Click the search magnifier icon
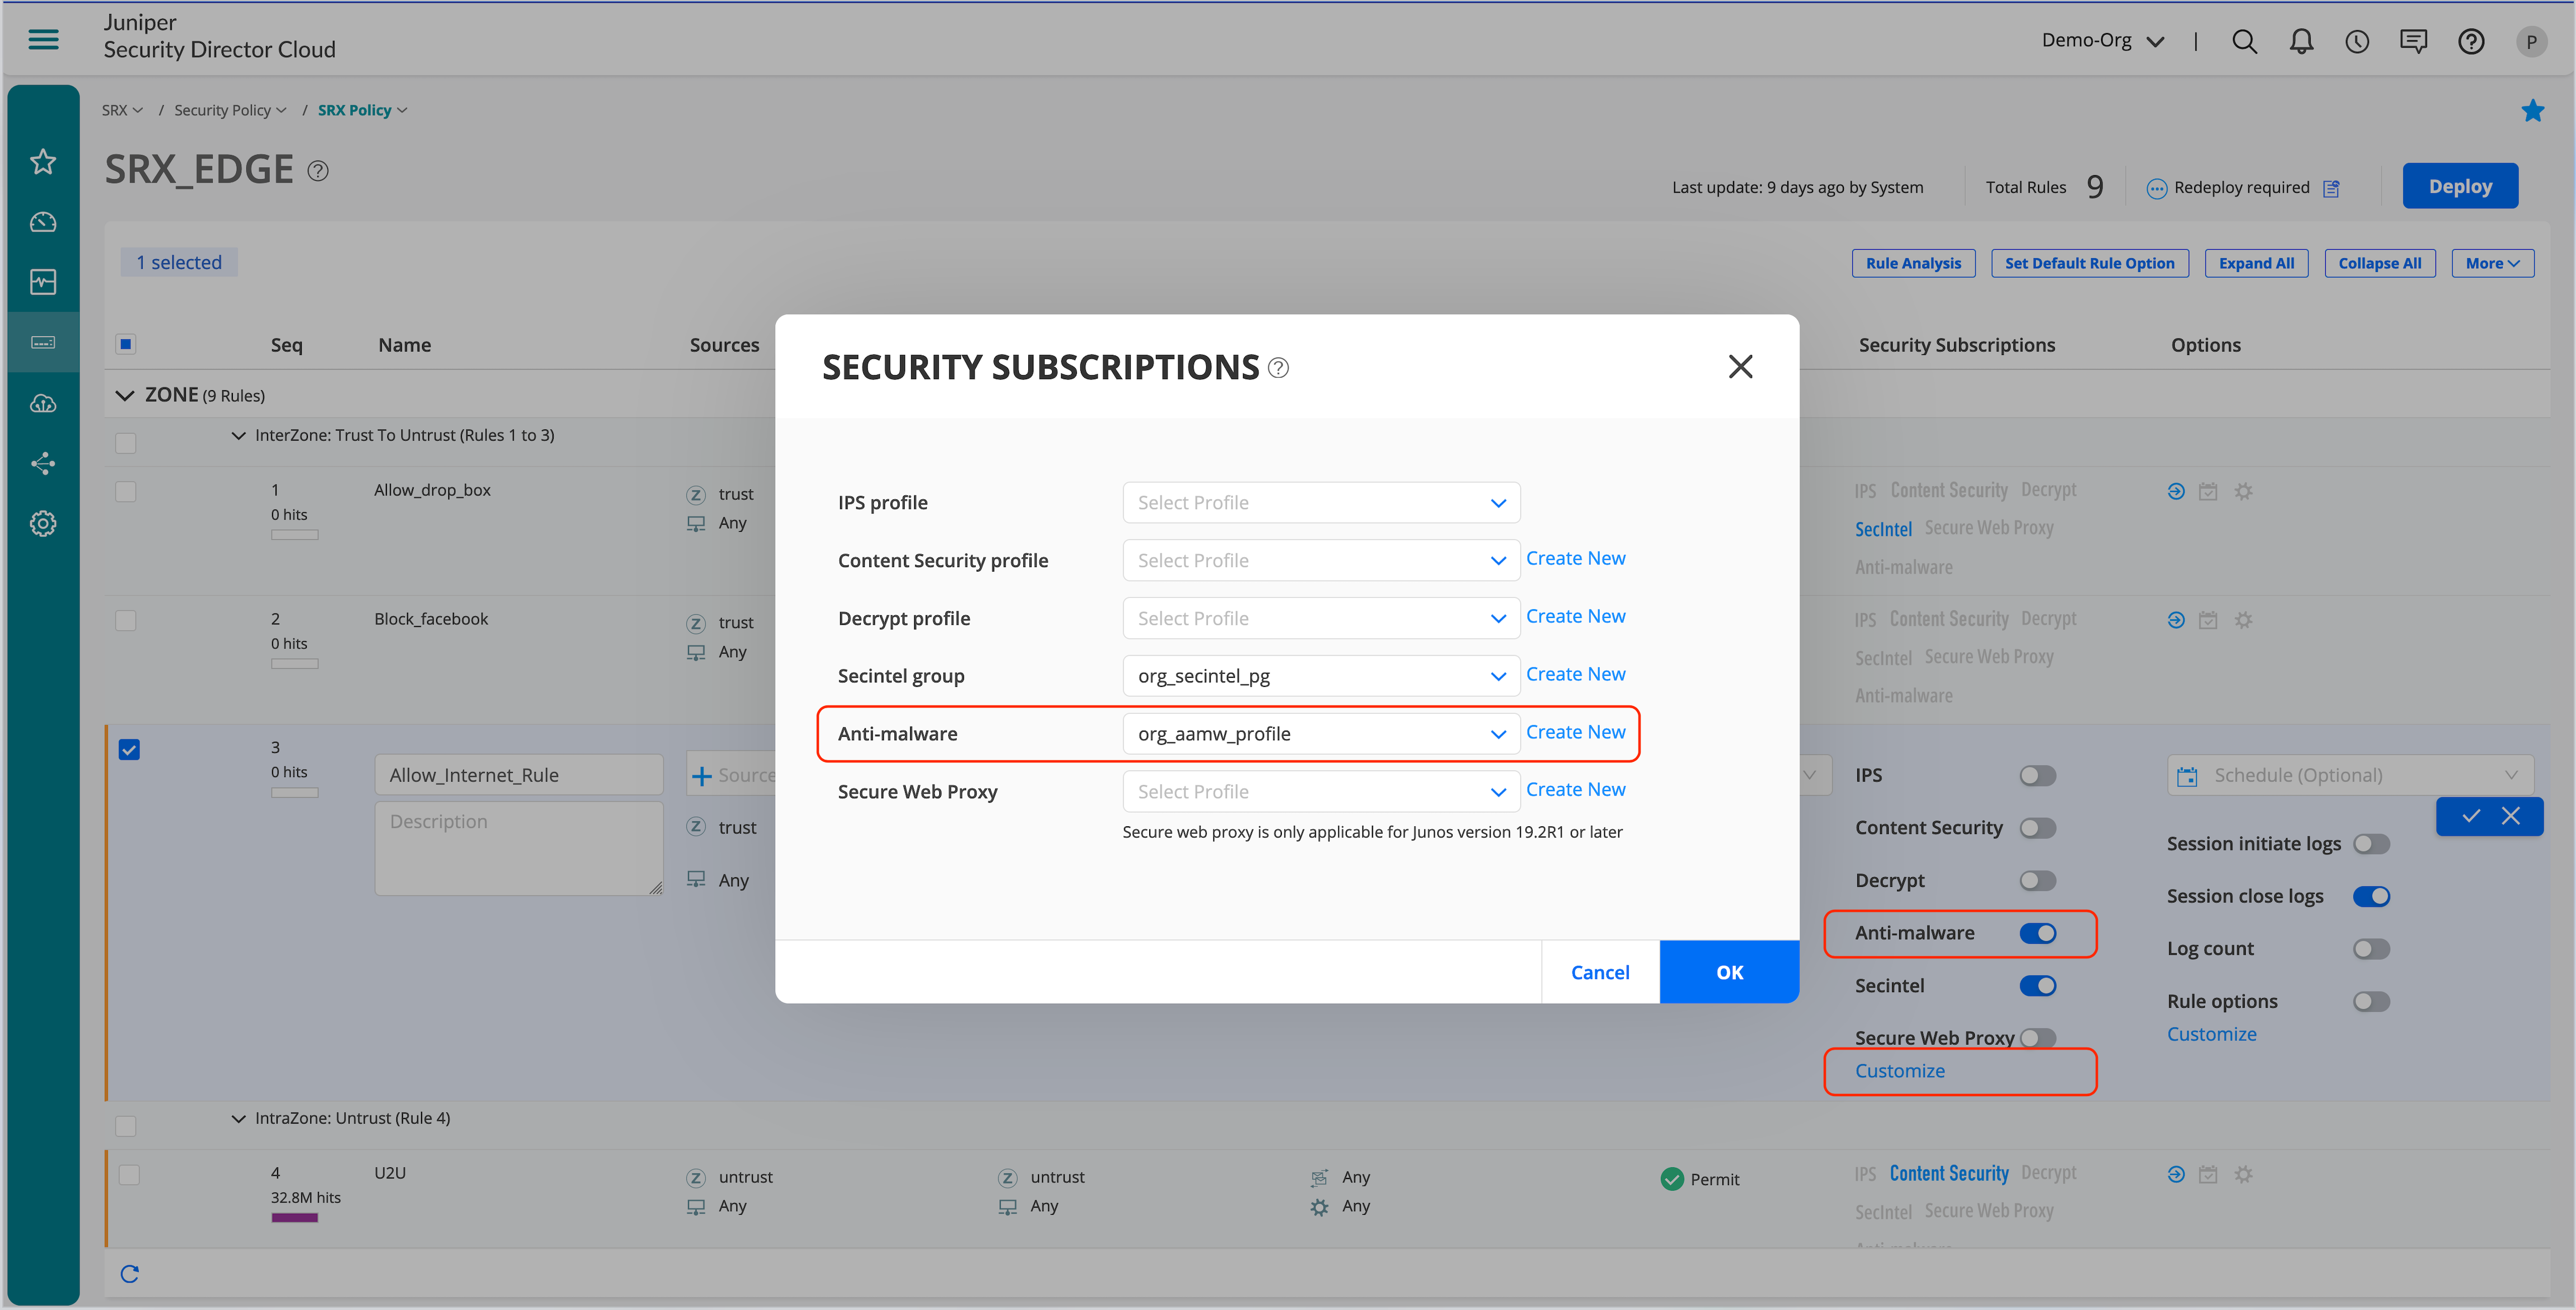 point(2244,41)
